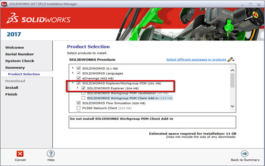Open the Finish step in sidebar
The image size is (265, 166).
pos(11,94)
